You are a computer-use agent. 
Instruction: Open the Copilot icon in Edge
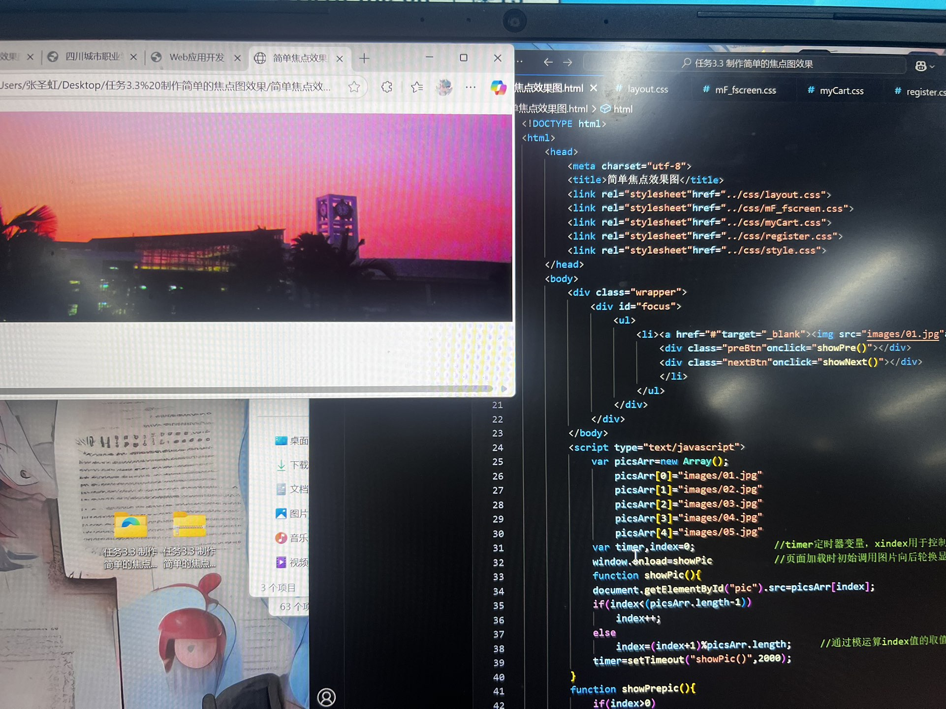click(498, 88)
